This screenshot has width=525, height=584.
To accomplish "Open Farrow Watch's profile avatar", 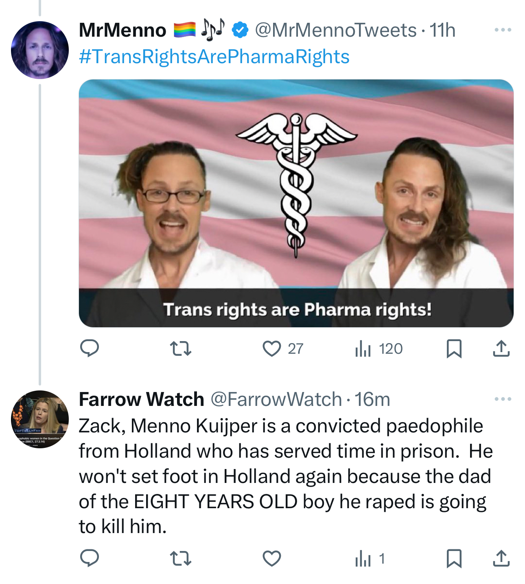I will point(40,419).
